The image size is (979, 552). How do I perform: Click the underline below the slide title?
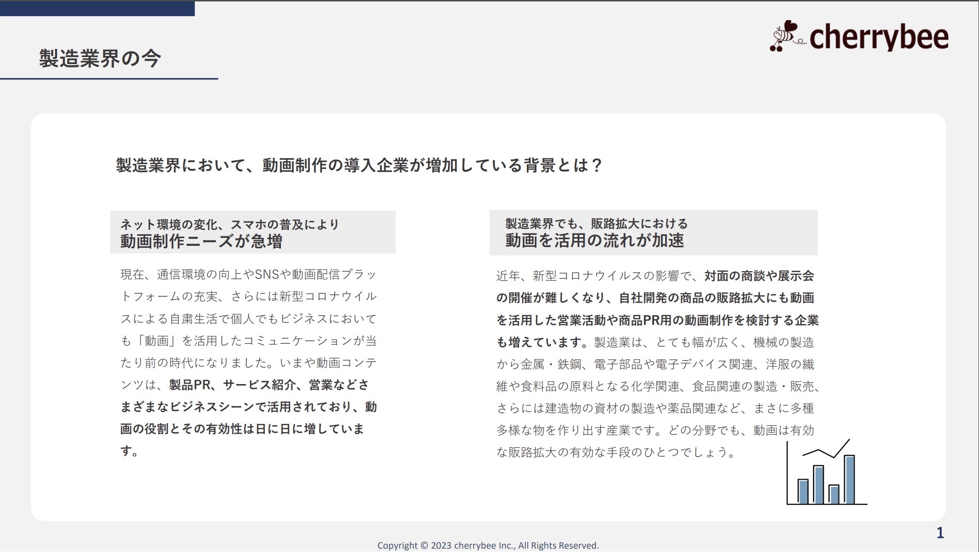pos(109,79)
